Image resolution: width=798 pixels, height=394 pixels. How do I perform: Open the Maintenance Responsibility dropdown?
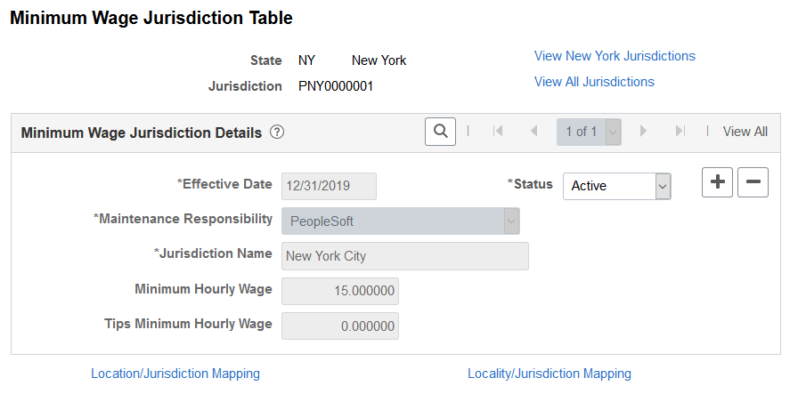[x=511, y=221]
